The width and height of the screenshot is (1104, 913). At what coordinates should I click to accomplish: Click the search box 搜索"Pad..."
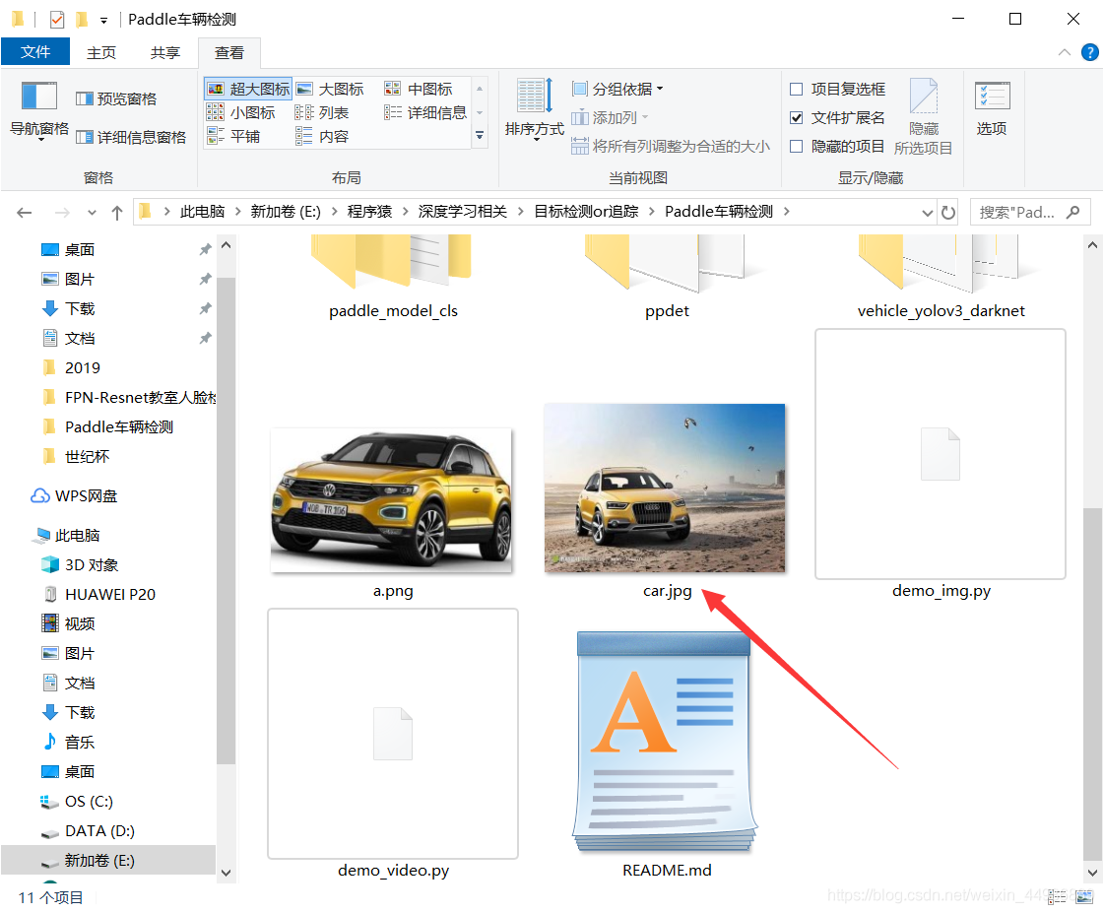1029,212
